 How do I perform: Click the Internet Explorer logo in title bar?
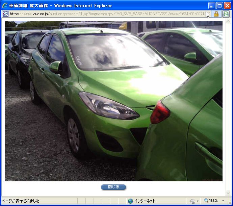pos(5,5)
